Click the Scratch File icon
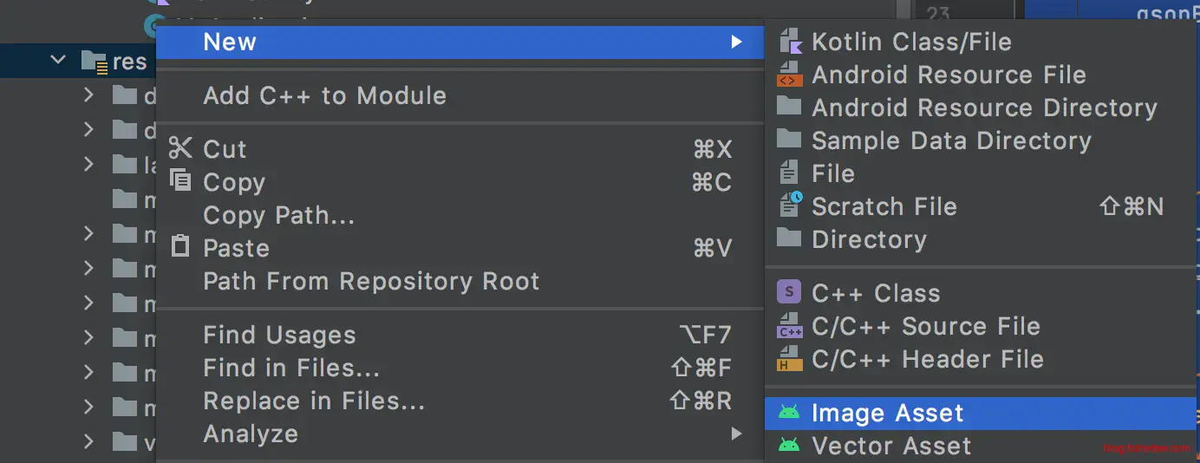This screenshot has height=463, width=1200. click(x=790, y=206)
